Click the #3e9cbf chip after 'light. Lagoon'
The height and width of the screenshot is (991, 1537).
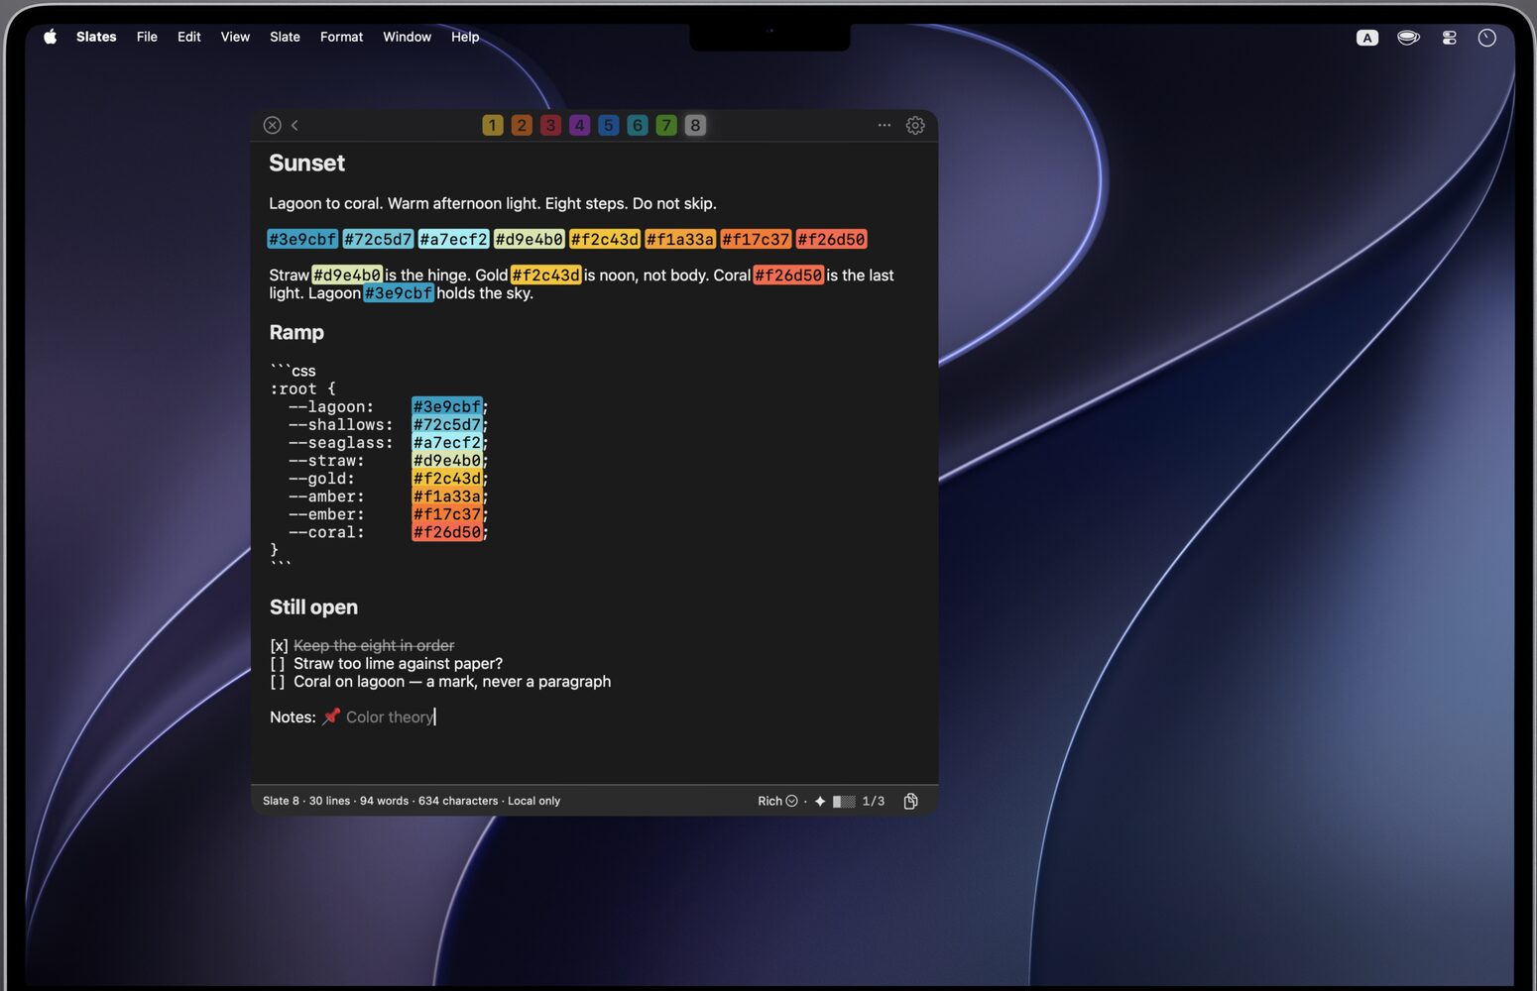[399, 293]
